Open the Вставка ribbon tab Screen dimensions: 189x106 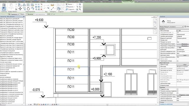coord(28,2)
